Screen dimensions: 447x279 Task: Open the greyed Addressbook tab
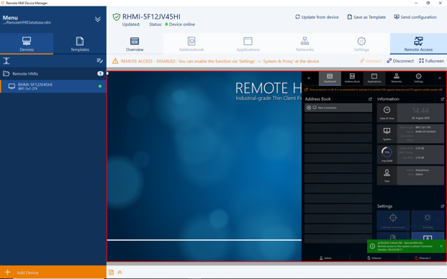click(x=191, y=44)
